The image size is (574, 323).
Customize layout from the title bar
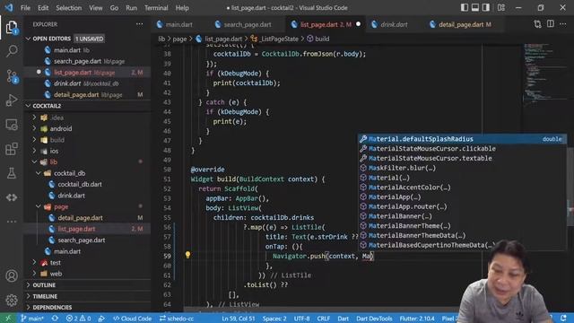click(501, 8)
